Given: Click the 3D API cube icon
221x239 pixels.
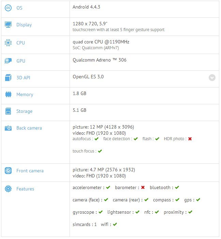Looking at the screenshot, I should (x=8, y=78).
